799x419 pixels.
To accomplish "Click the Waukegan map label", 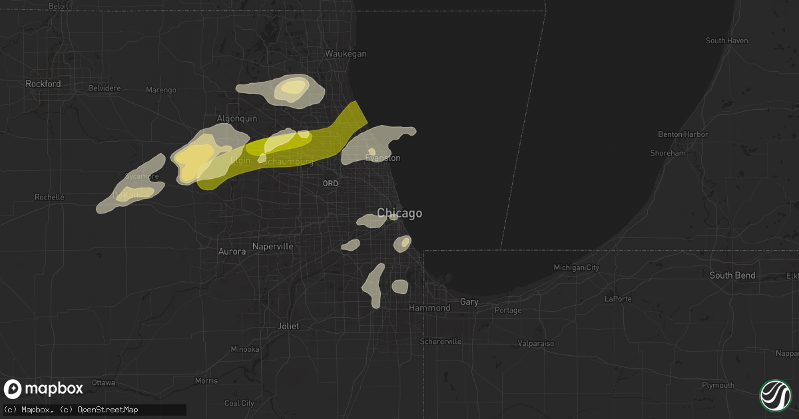I will tap(346, 54).
